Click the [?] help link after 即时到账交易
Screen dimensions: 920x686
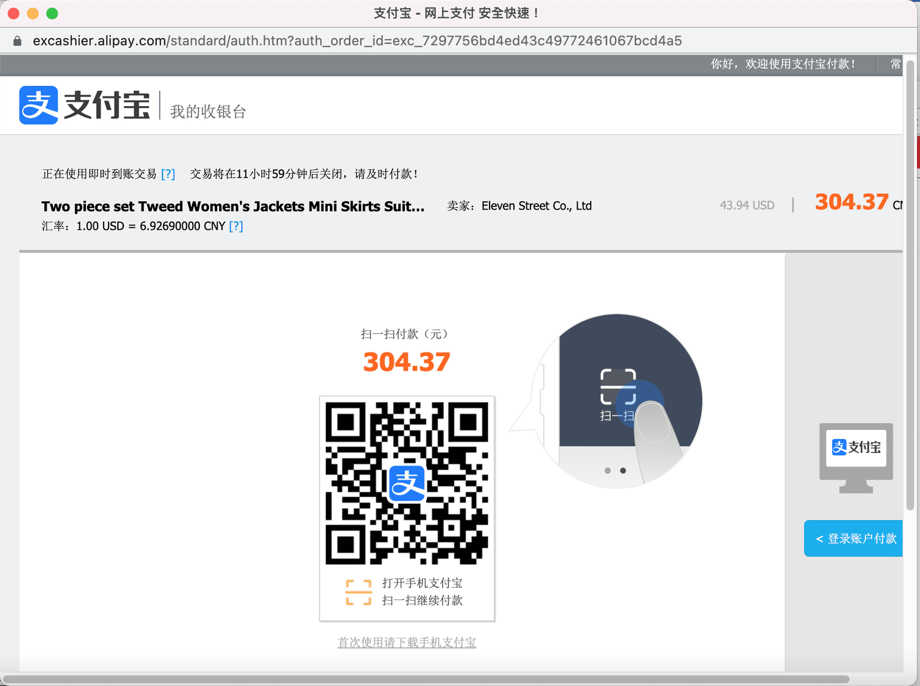168,174
